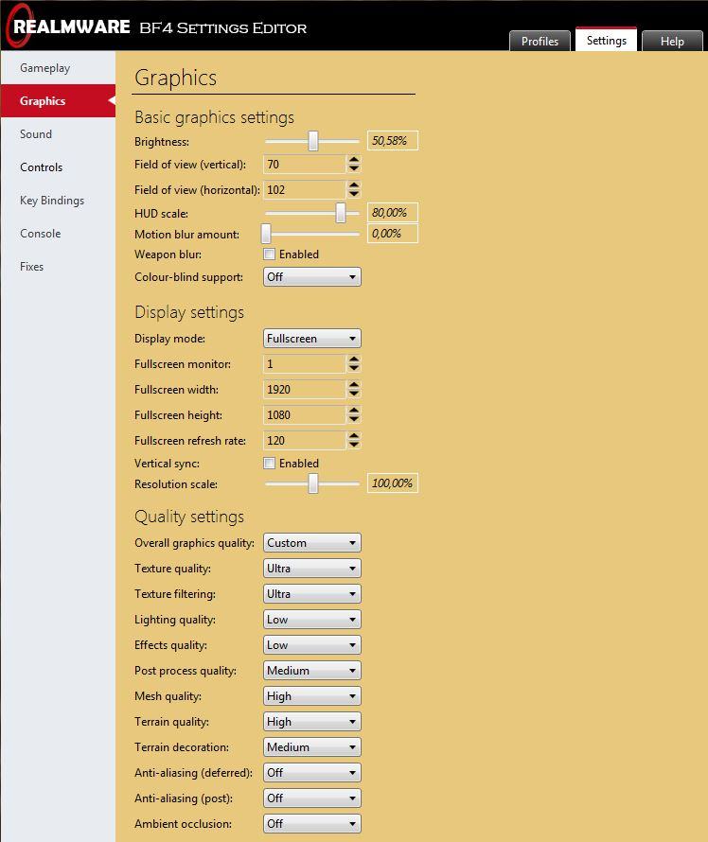Image resolution: width=708 pixels, height=842 pixels.
Task: Select the Graphics sidebar item
Action: click(58, 100)
